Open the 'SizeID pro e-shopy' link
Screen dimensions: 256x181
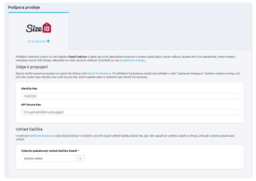pos(133,60)
